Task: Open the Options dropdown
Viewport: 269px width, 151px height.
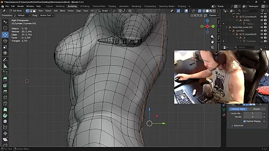Action: point(214,16)
